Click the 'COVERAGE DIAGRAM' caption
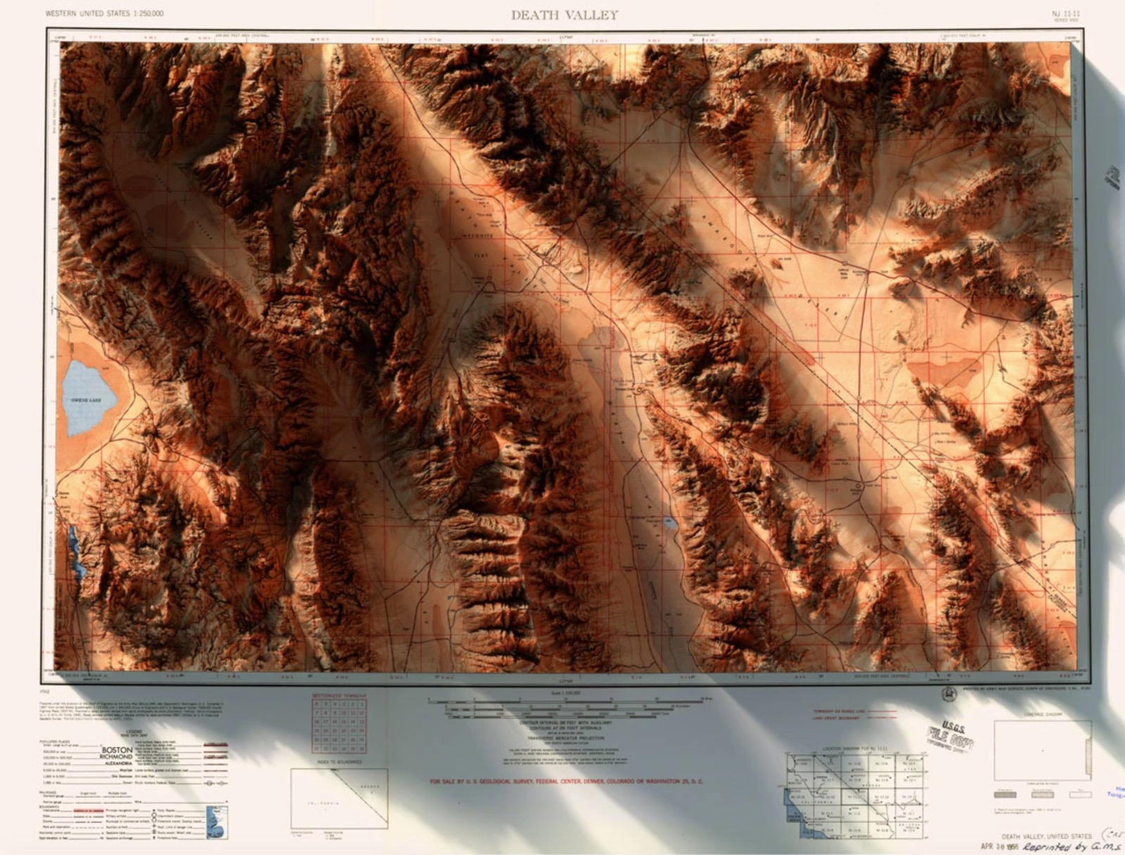 [x=1042, y=714]
